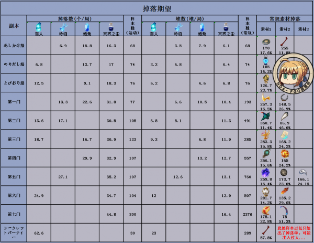Click the 掉落期望 table title

[157, 8]
